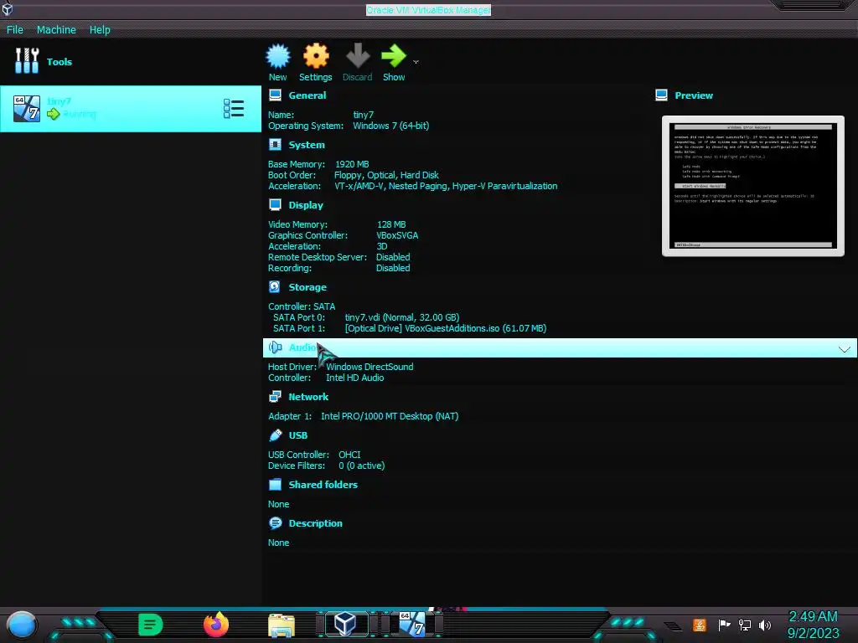
Task: Click the volume speaker tray icon
Action: [765, 625]
